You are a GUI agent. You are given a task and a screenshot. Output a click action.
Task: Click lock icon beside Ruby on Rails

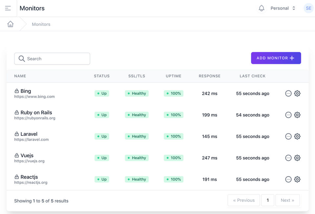pos(17,112)
